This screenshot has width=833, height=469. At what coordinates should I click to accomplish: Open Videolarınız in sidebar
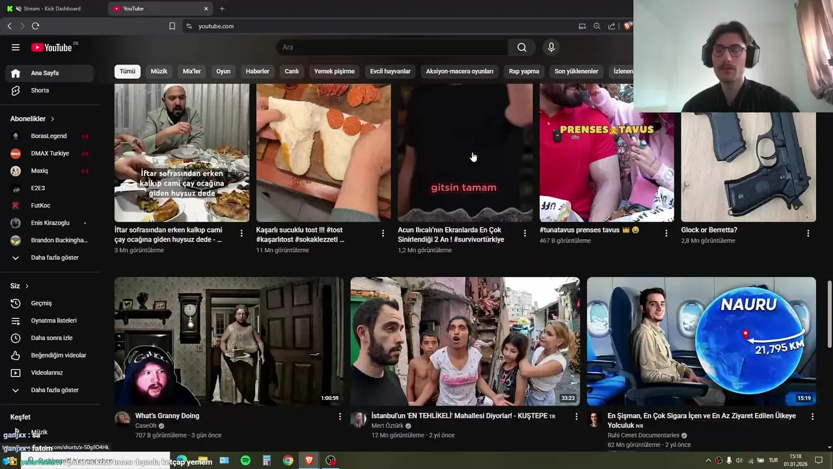[49, 373]
